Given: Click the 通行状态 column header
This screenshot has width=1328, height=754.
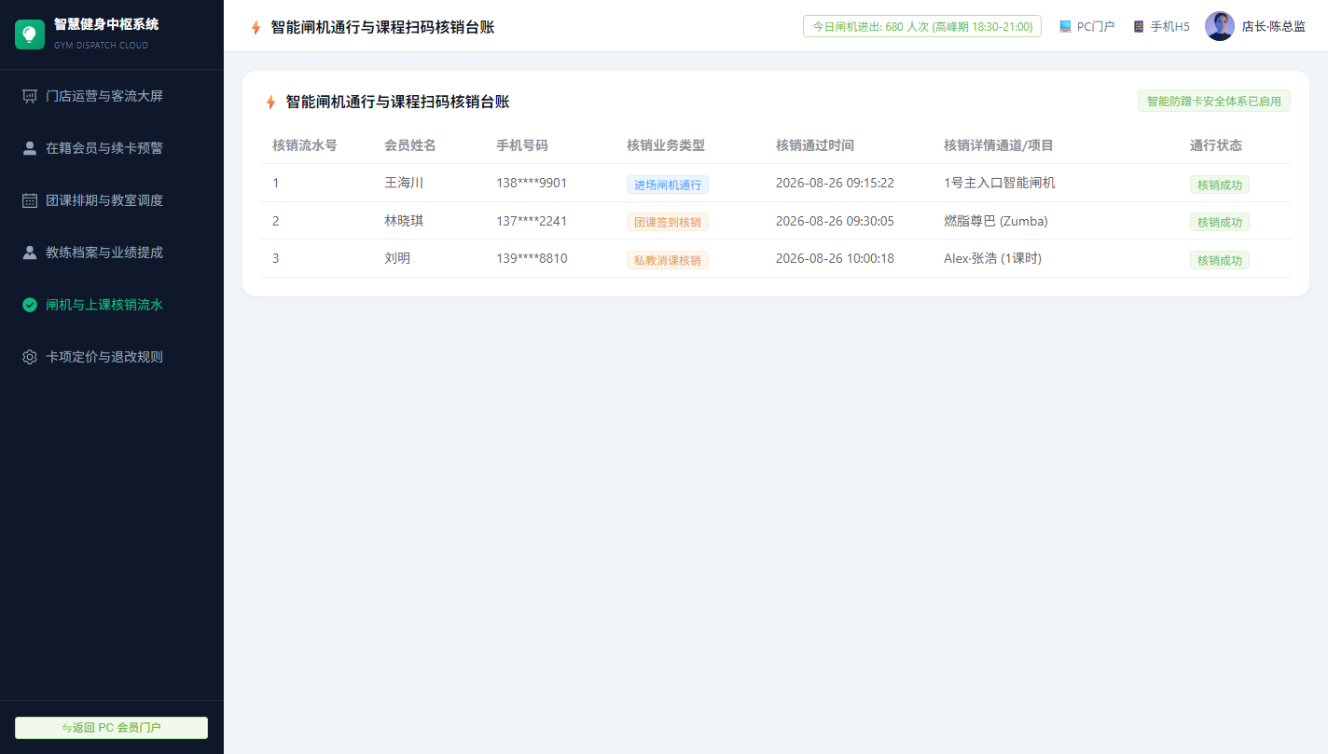Looking at the screenshot, I should (x=1216, y=145).
